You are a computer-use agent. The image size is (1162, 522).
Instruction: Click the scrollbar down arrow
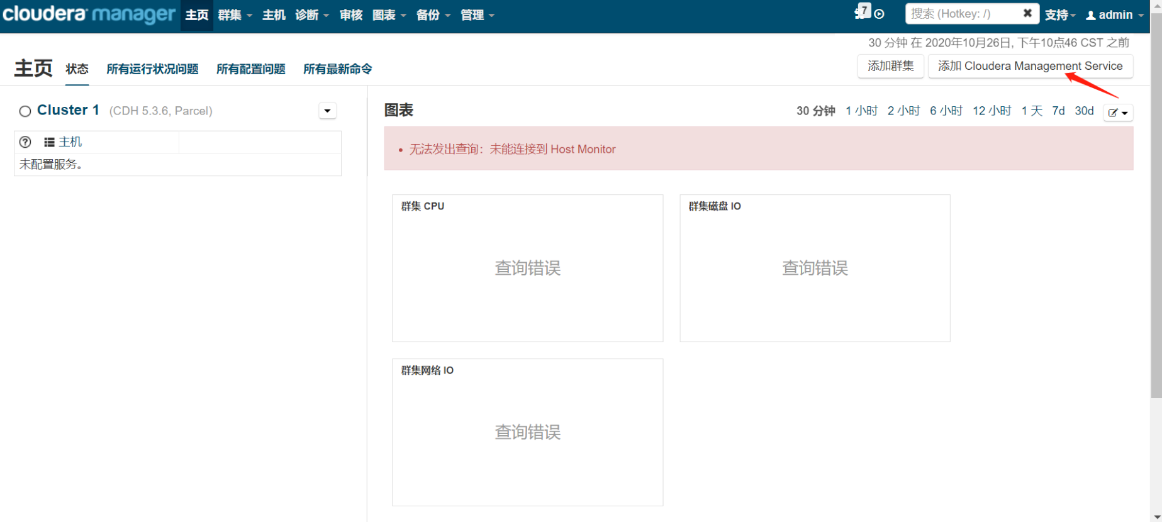point(1156,517)
